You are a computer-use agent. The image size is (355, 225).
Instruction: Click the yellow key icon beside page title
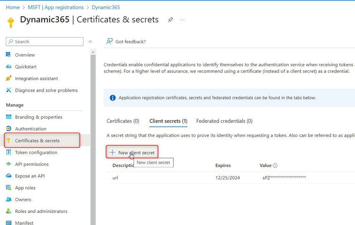coord(10,22)
